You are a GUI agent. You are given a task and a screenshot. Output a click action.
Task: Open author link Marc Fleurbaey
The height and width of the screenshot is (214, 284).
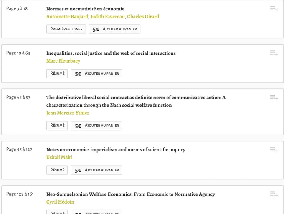tap(63, 61)
